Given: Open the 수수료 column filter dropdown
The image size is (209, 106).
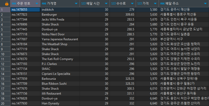Looking at the screenshot, I should click(132, 4).
